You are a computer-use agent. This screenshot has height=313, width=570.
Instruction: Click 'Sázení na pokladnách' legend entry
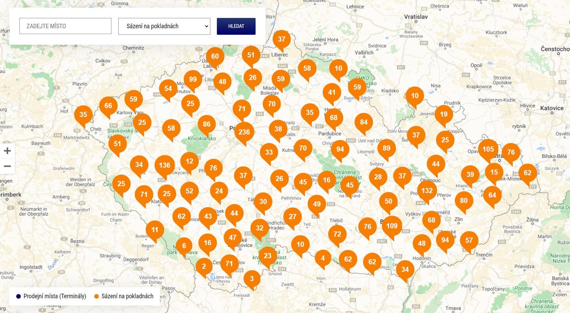(123, 296)
